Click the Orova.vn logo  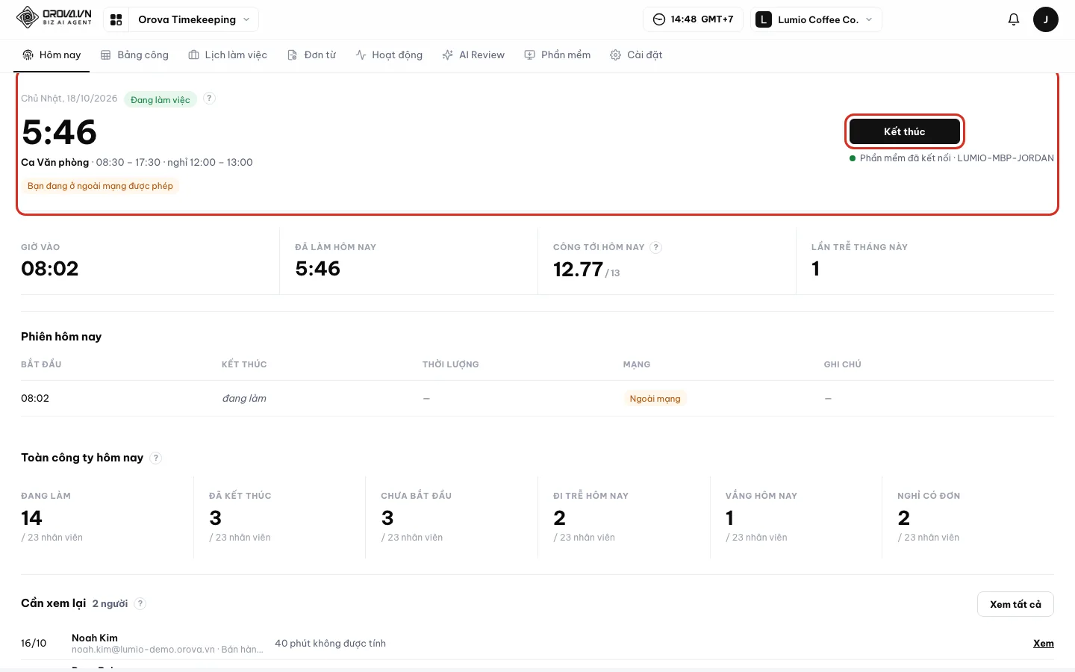[x=54, y=18]
